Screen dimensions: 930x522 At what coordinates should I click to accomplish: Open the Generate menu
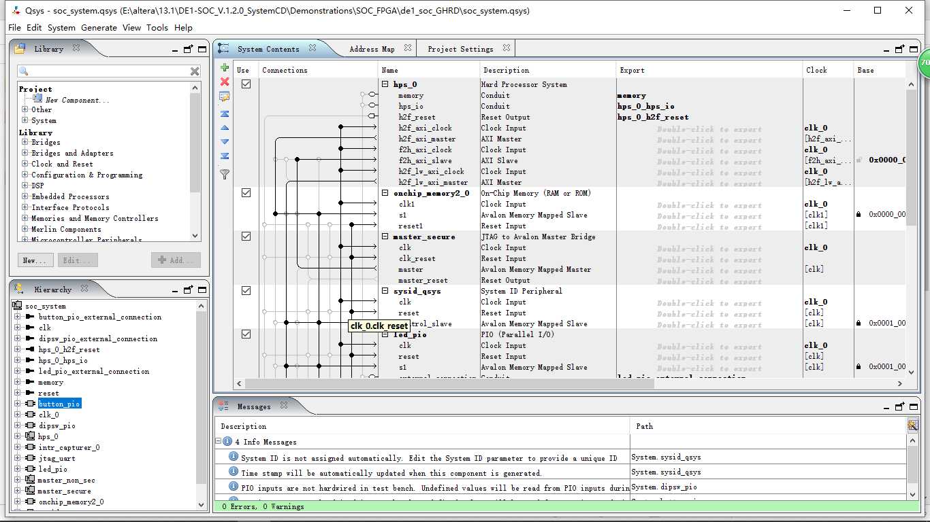[99, 27]
